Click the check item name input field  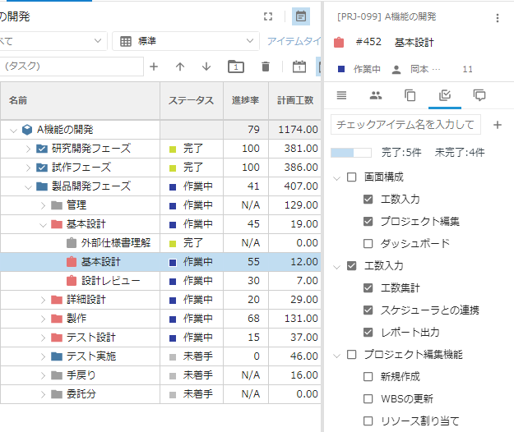(405, 125)
